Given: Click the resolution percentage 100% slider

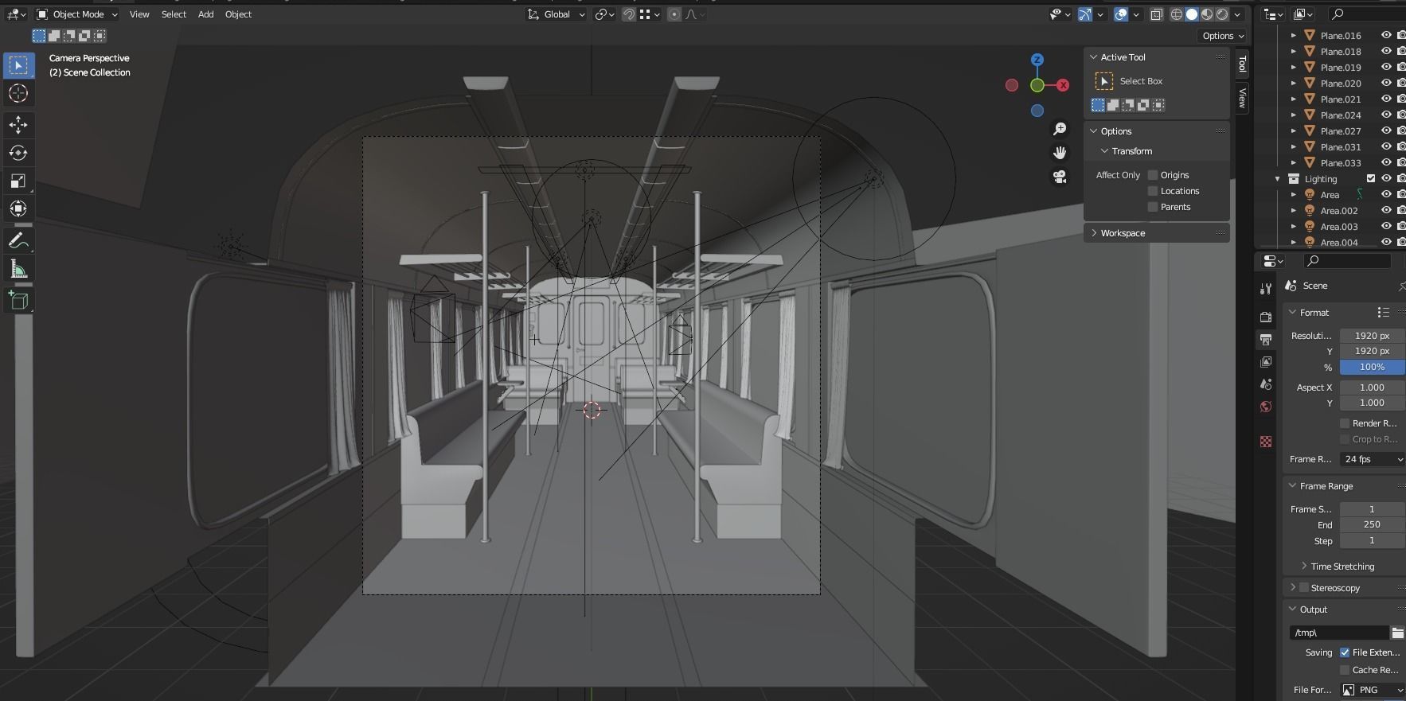Looking at the screenshot, I should click(1373, 367).
